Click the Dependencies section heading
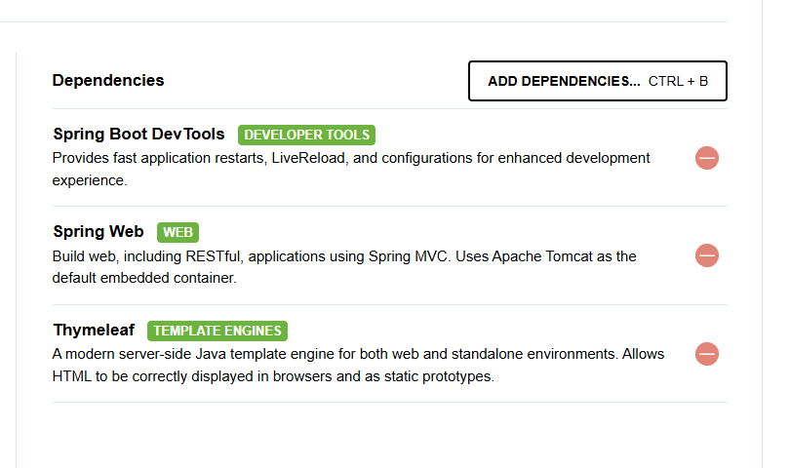The height and width of the screenshot is (468, 790). [x=108, y=81]
